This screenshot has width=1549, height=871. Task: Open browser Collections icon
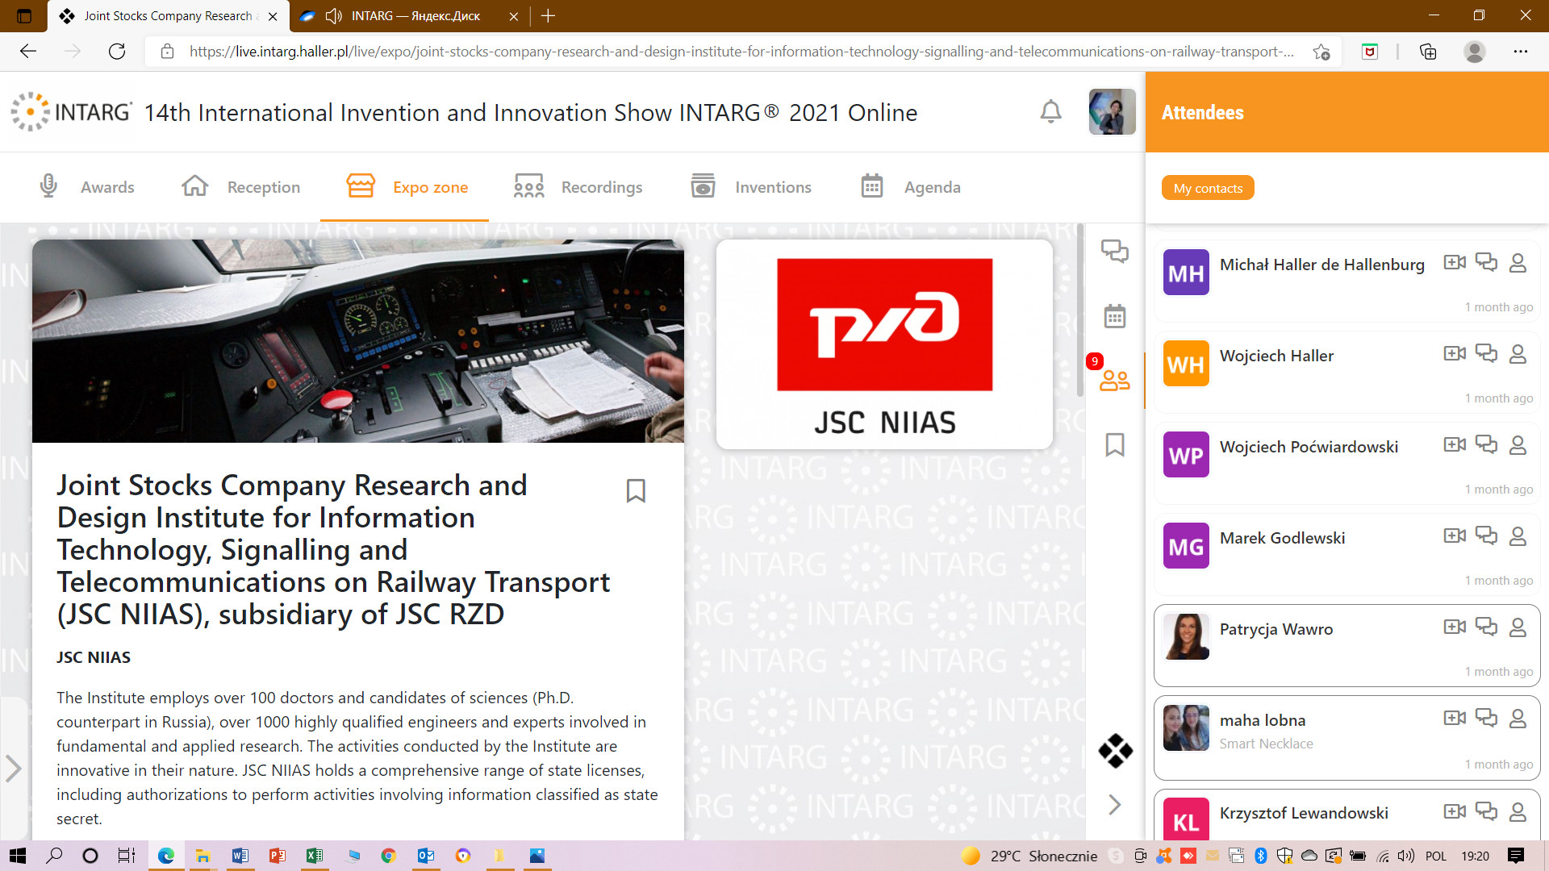[x=1428, y=52]
